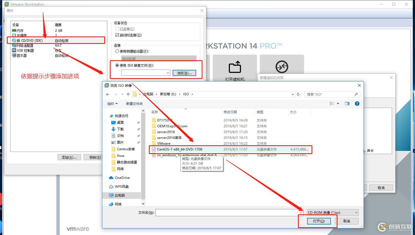
Task: Open recent locations dropdown arrow
Action: pyautogui.click(x=122, y=94)
